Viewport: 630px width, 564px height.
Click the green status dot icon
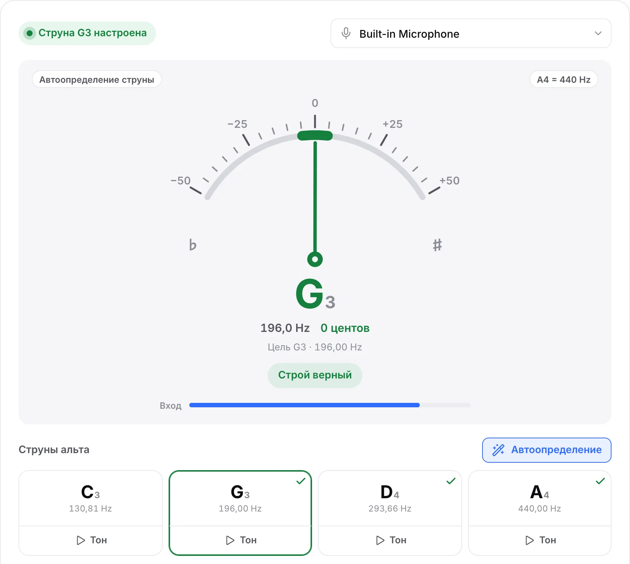coord(30,33)
